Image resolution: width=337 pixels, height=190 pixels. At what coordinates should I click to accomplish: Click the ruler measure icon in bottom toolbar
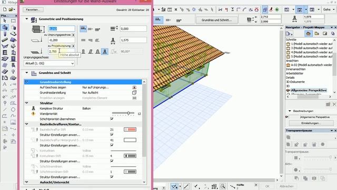pos(186,186)
